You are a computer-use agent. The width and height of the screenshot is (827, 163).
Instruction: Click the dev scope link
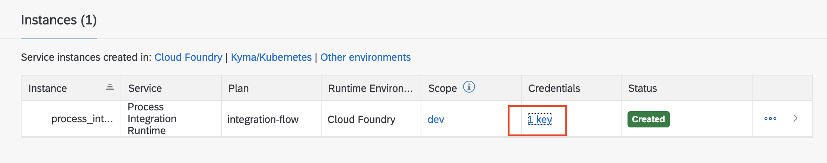point(436,119)
